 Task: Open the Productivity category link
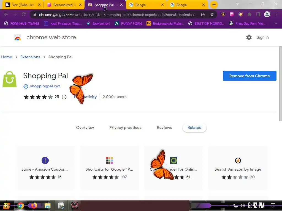(x=85, y=97)
